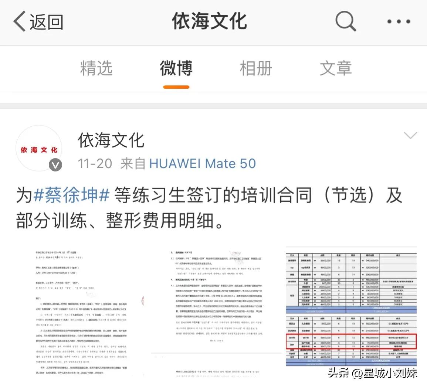This screenshot has width=427, height=388.
Task: Open the three-dot more options menu
Action: pyautogui.click(x=398, y=21)
